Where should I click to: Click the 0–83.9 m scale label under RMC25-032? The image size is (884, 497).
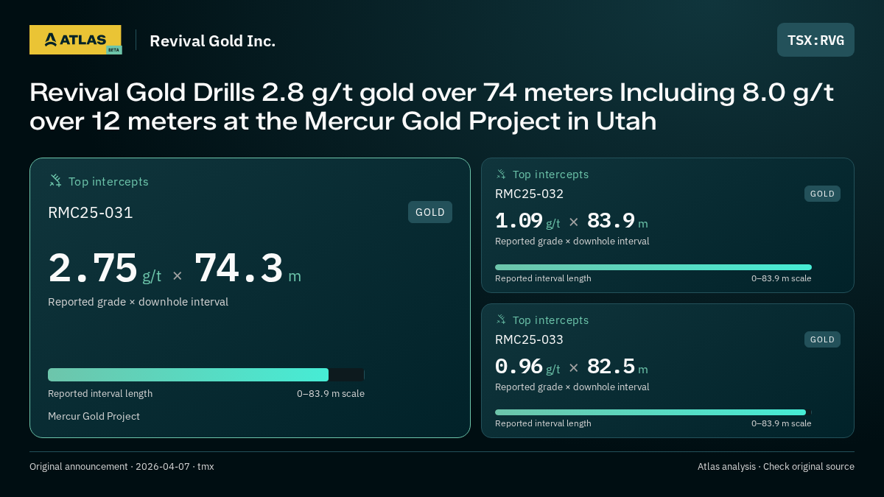782,278
